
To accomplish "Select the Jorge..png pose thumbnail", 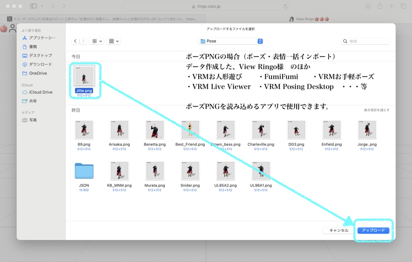I will [367, 129].
